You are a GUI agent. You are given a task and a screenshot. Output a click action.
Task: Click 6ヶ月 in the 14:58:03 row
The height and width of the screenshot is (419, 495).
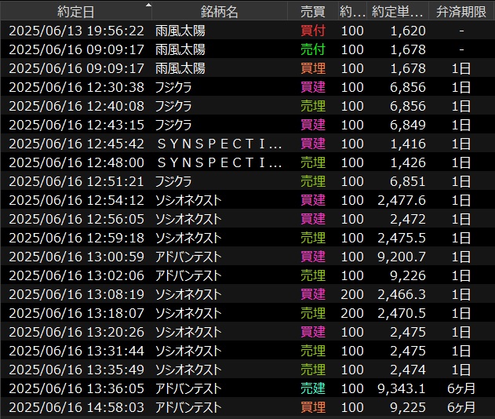pyautogui.click(x=461, y=407)
